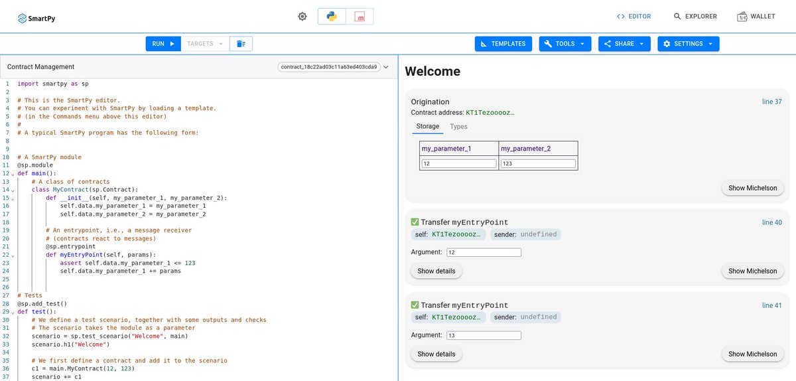Open the theme settings gear icon

pyautogui.click(x=302, y=17)
